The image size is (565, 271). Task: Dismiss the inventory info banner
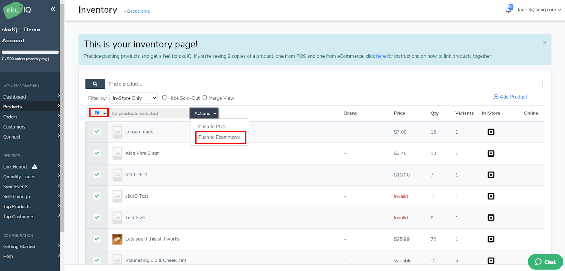click(544, 43)
